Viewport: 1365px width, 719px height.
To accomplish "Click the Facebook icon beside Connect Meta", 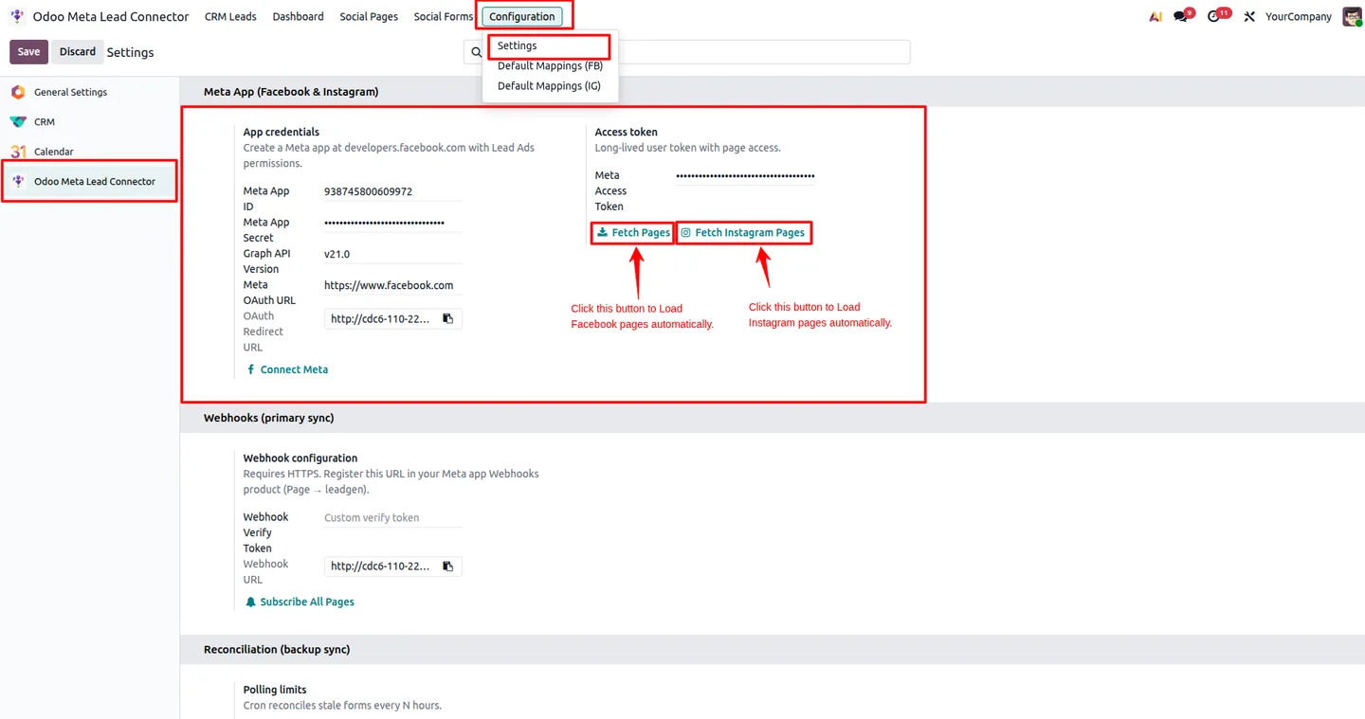I will (x=250, y=369).
